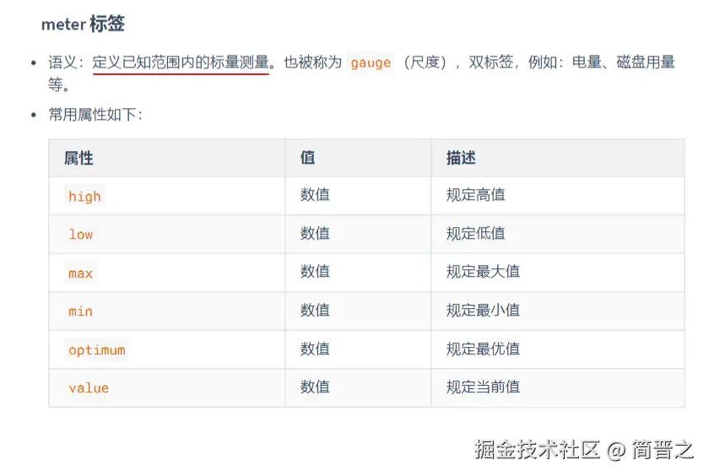Click the text '电量、磁盘用量'

(624, 62)
